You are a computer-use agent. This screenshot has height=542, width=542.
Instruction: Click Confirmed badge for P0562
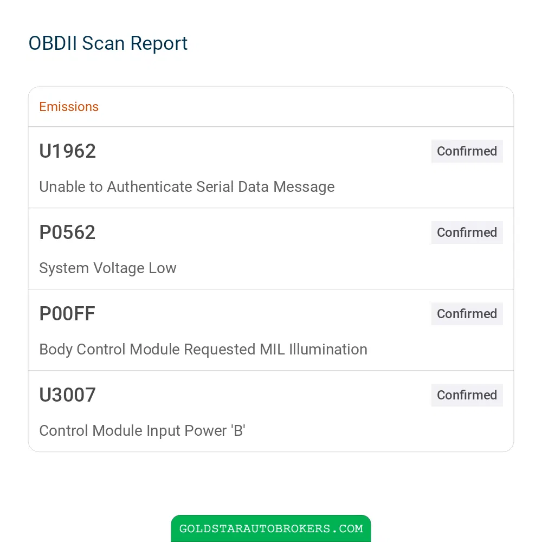467,233
